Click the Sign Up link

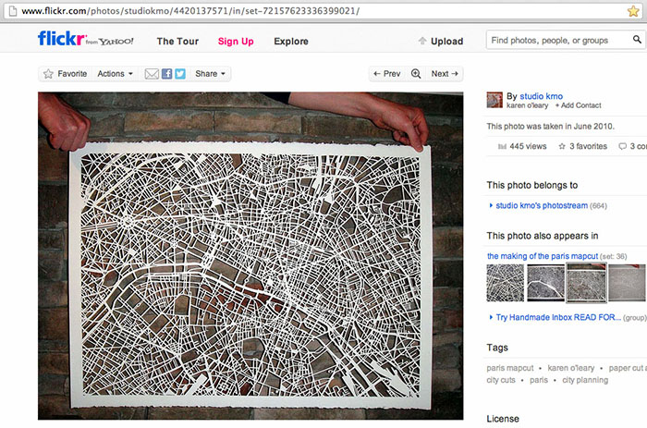[236, 41]
